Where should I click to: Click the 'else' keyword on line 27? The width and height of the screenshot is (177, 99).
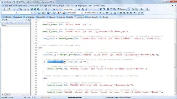tap(40, 48)
